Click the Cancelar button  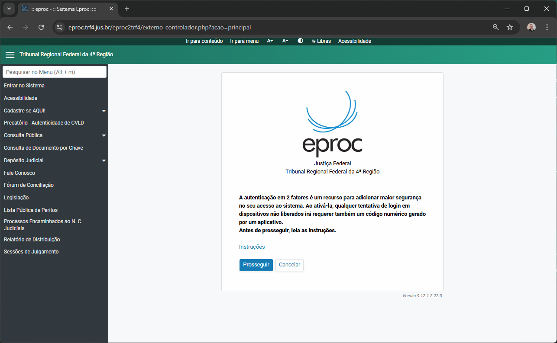click(289, 265)
